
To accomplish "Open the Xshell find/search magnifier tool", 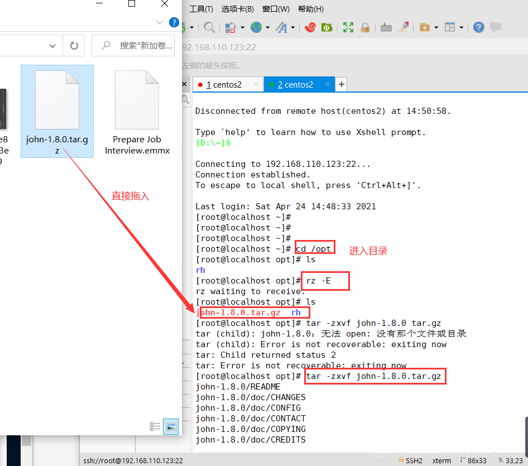I will (209, 27).
